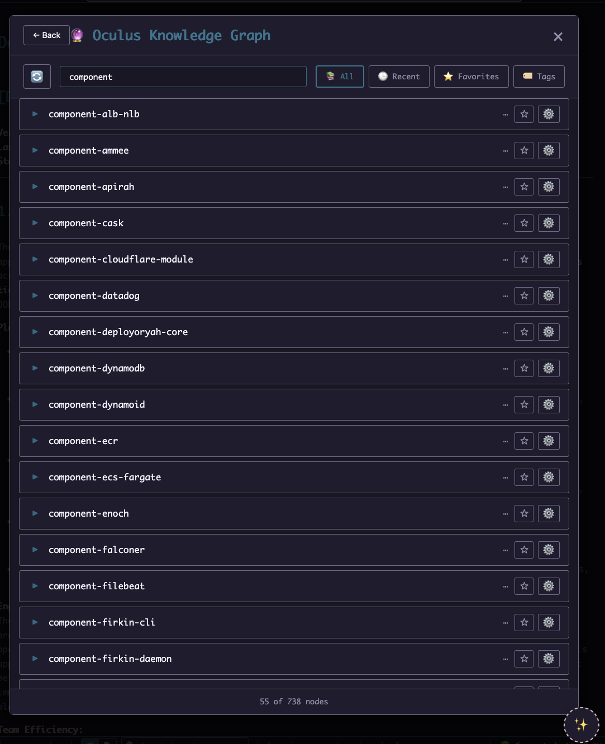The width and height of the screenshot is (605, 744).
Task: Click gear icon on component-ecr row
Action: 549,441
